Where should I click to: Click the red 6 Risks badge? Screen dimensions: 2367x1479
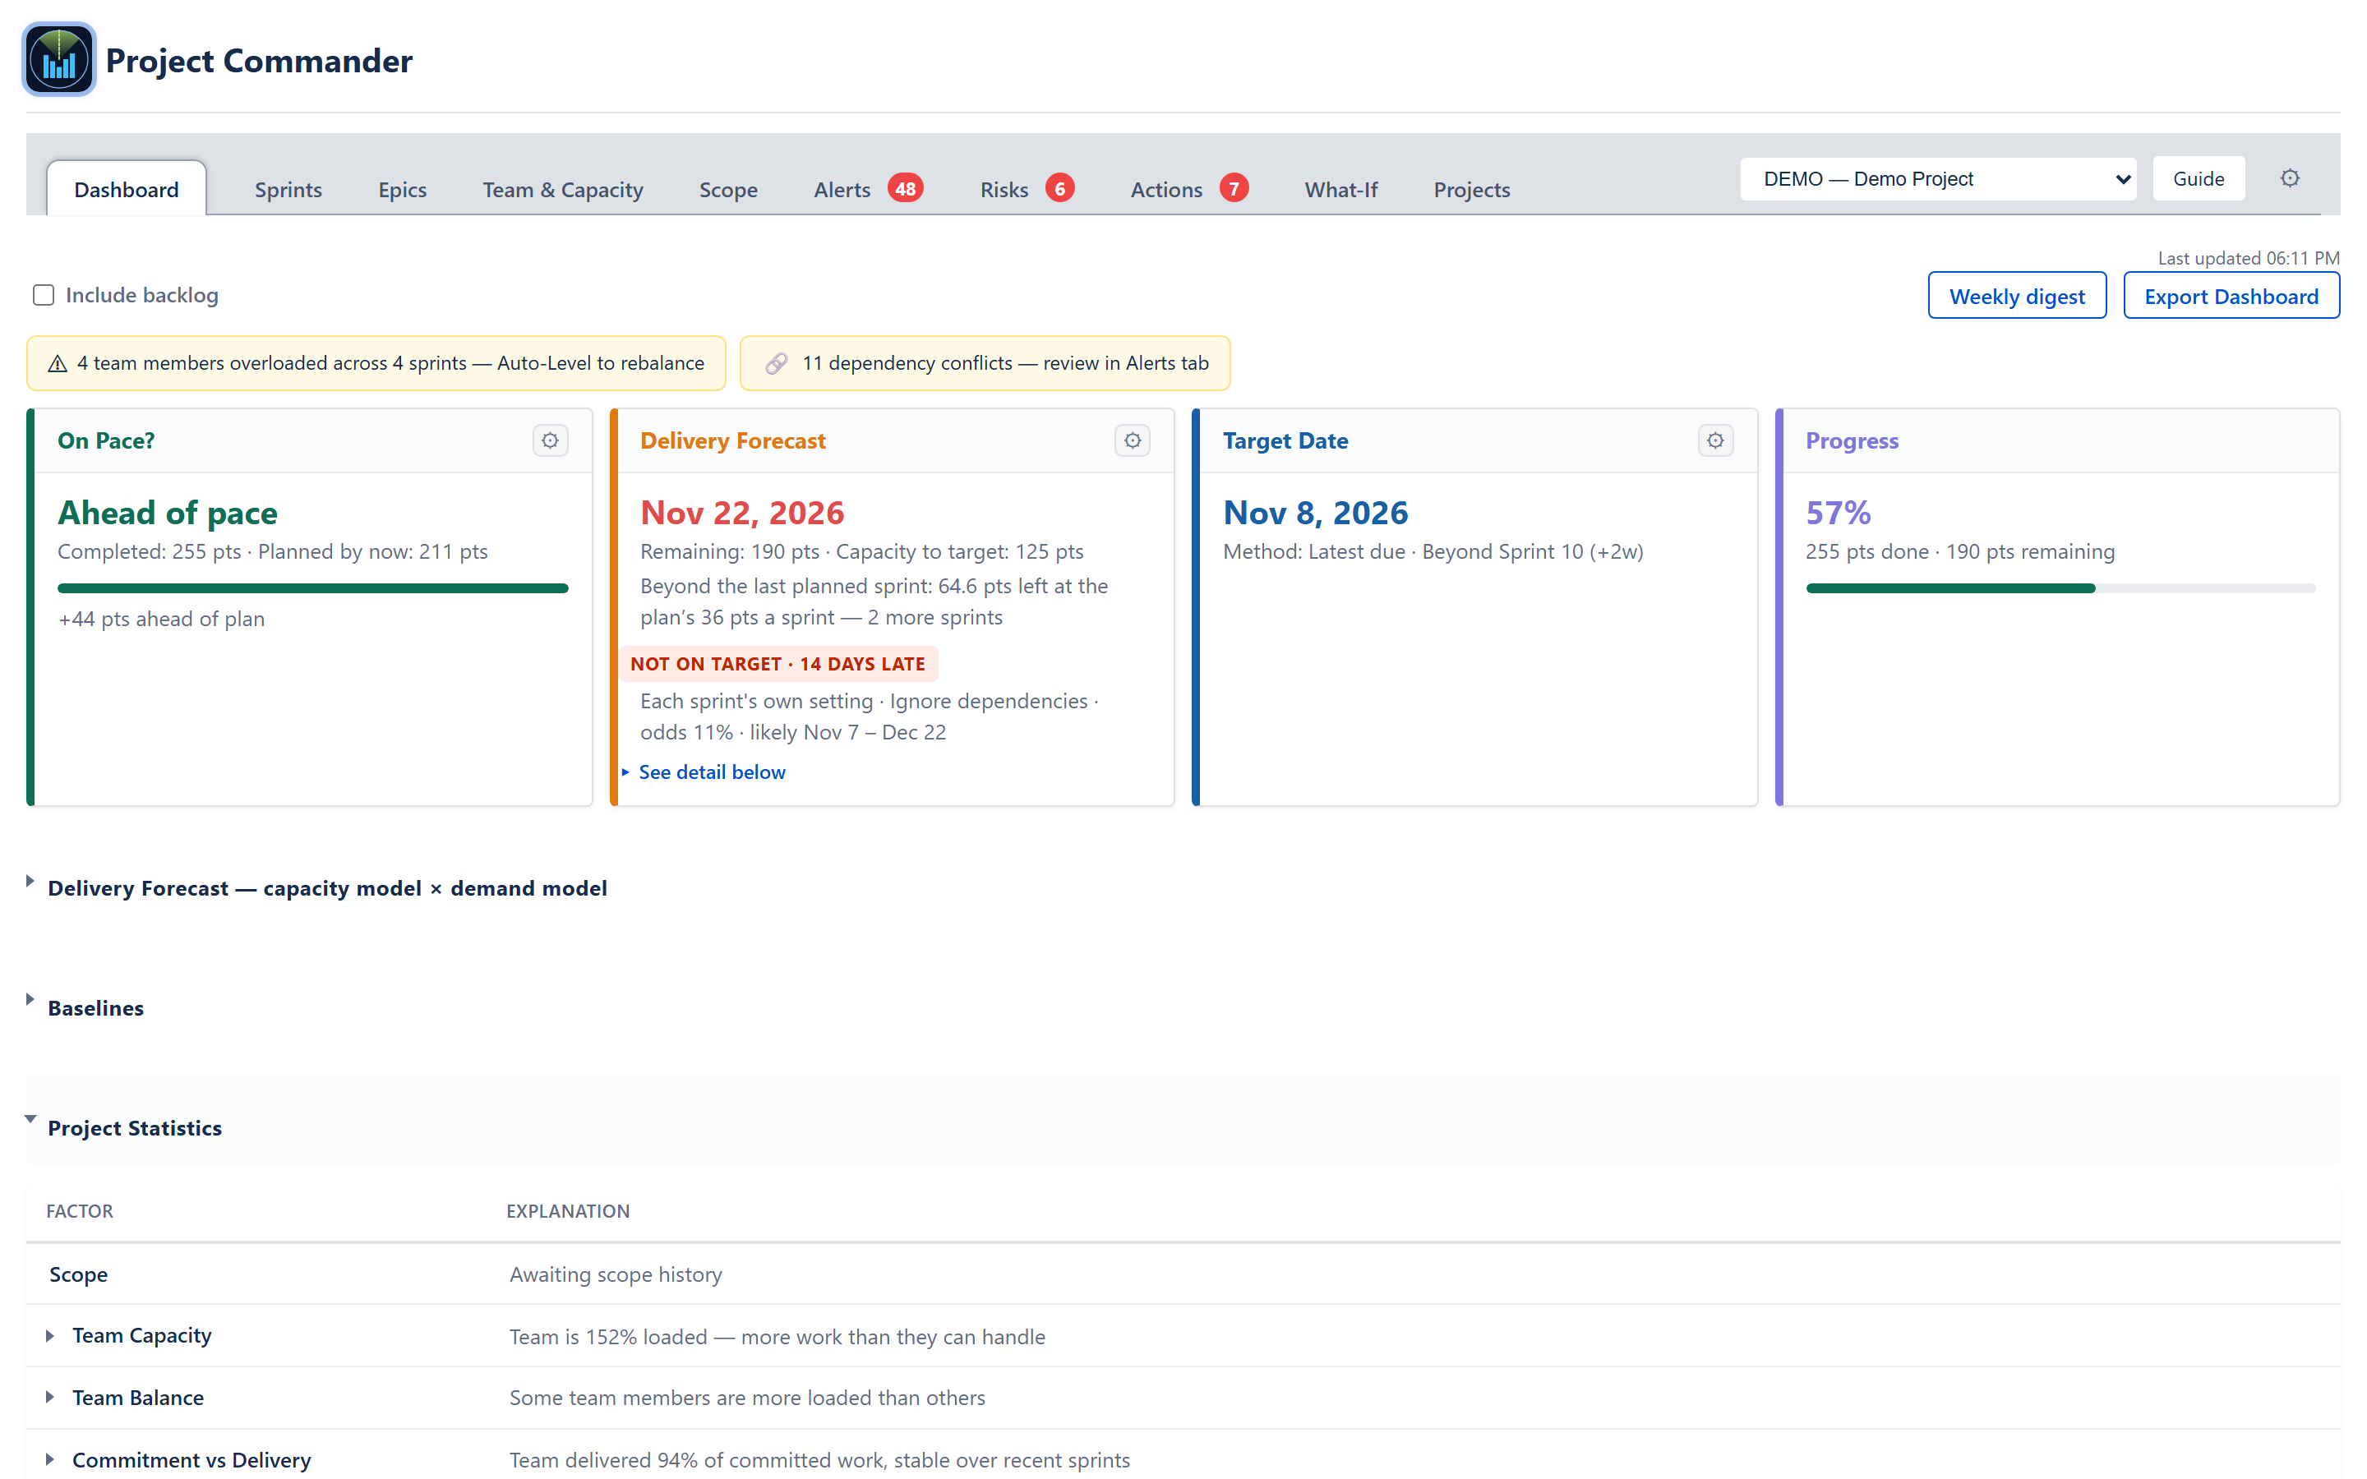pos(1059,188)
